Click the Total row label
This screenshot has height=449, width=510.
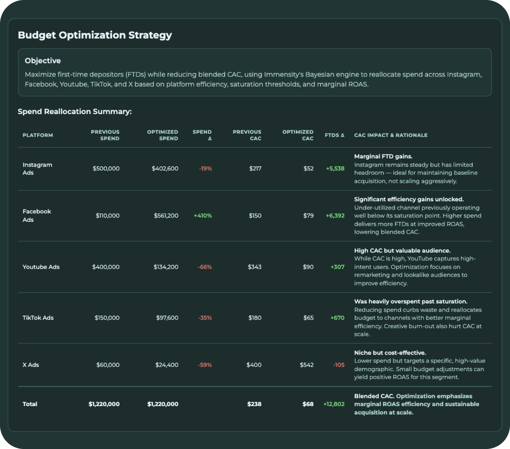tap(30, 404)
